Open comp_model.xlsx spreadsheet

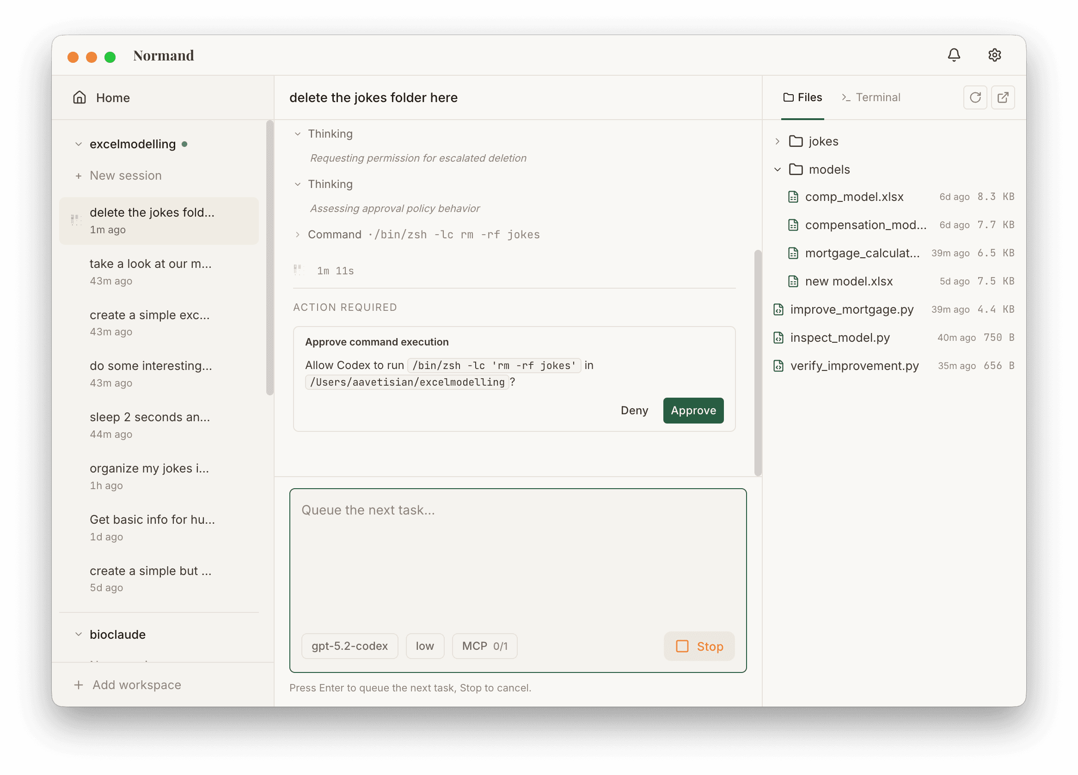[x=854, y=197]
